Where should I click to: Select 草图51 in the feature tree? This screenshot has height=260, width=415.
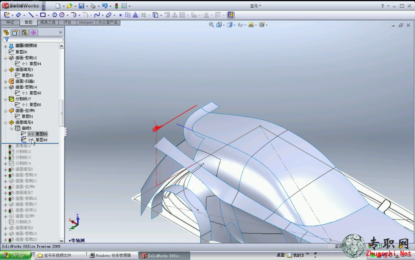28,116
